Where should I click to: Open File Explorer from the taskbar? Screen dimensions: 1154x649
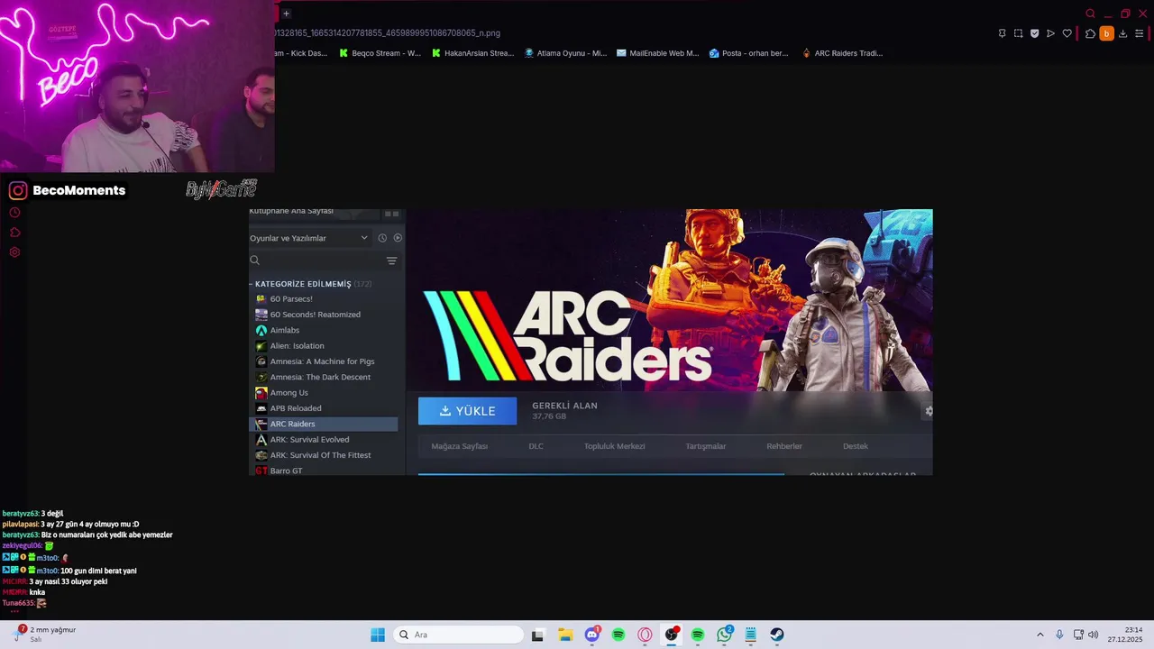point(565,635)
